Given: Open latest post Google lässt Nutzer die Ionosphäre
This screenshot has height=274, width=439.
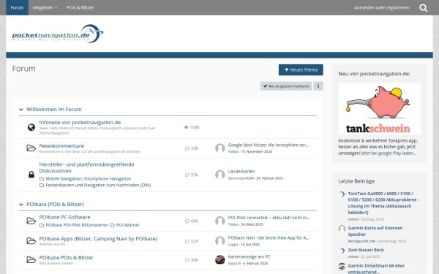Looking at the screenshot, I should pyautogui.click(x=269, y=145).
